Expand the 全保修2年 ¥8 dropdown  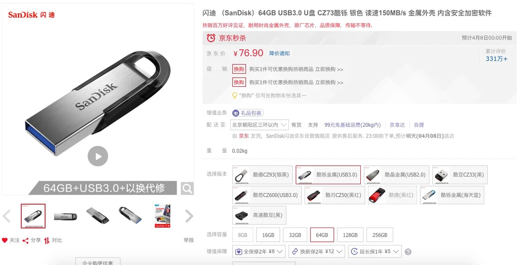tap(259, 251)
